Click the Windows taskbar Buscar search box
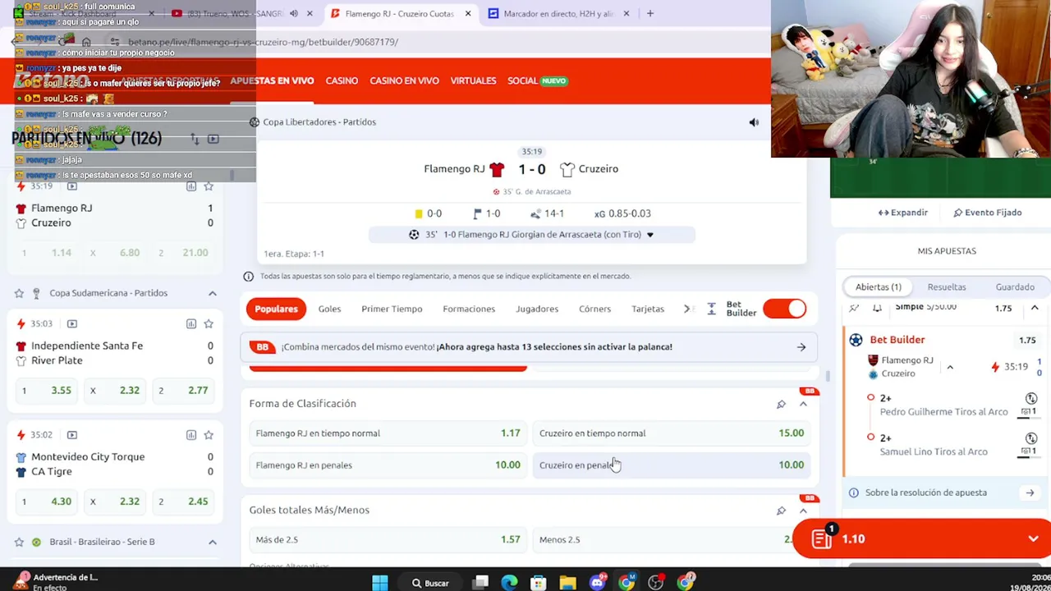 [431, 583]
